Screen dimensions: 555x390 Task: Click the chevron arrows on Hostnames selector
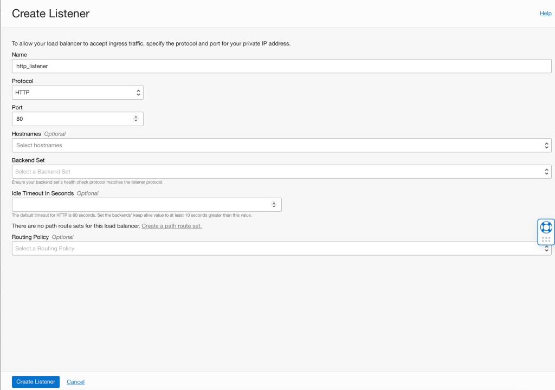pos(546,145)
